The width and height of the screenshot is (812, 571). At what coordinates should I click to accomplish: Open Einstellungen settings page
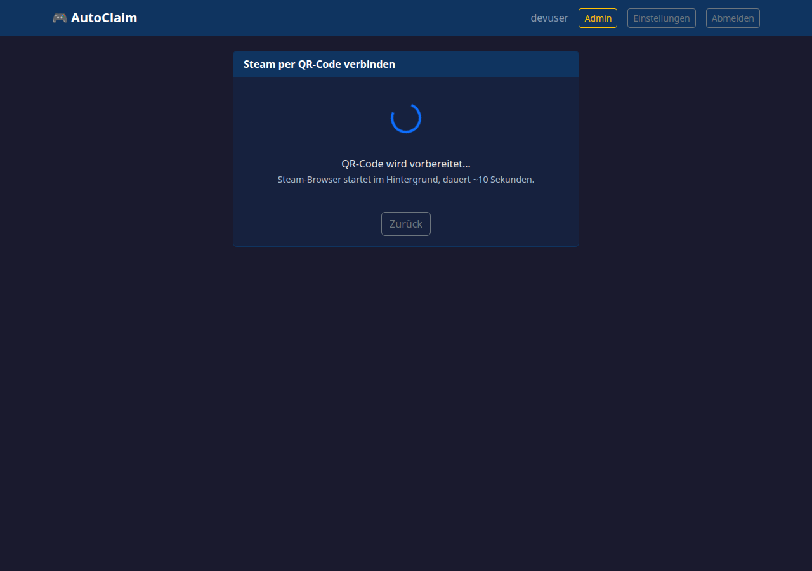pyautogui.click(x=662, y=18)
